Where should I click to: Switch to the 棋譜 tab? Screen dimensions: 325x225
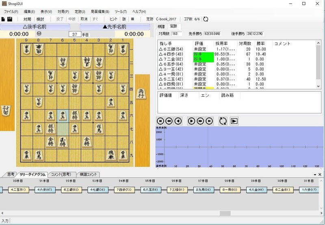click(x=161, y=26)
